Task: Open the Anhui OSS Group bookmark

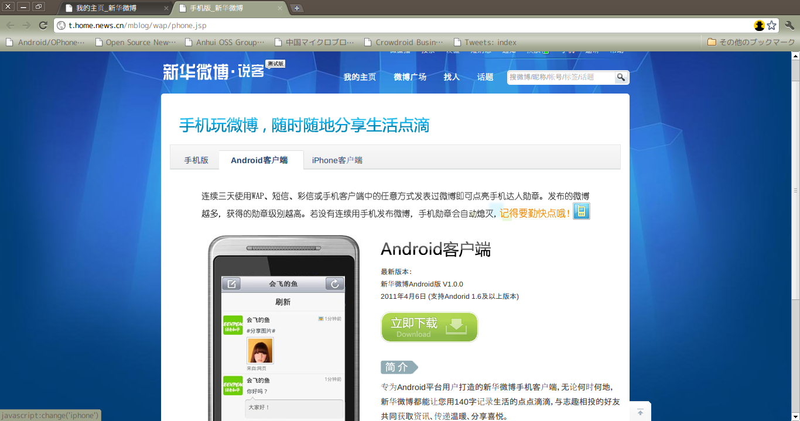Action: [x=225, y=42]
